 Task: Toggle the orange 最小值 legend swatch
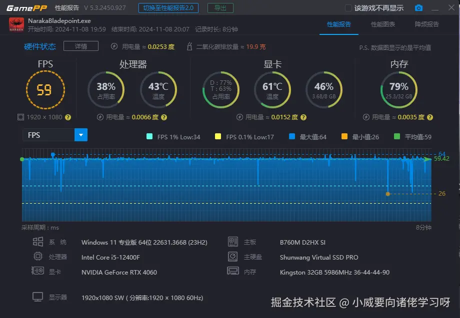(x=344, y=136)
